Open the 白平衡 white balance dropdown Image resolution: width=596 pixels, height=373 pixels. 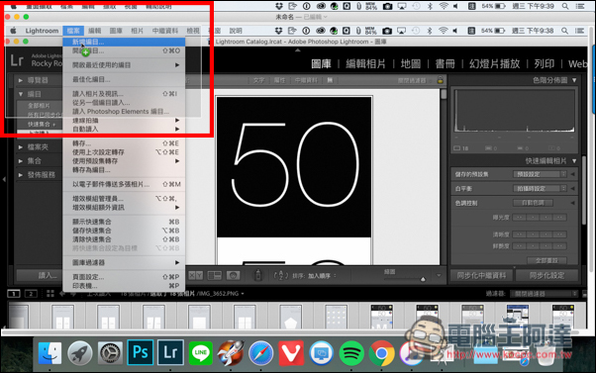pos(540,188)
